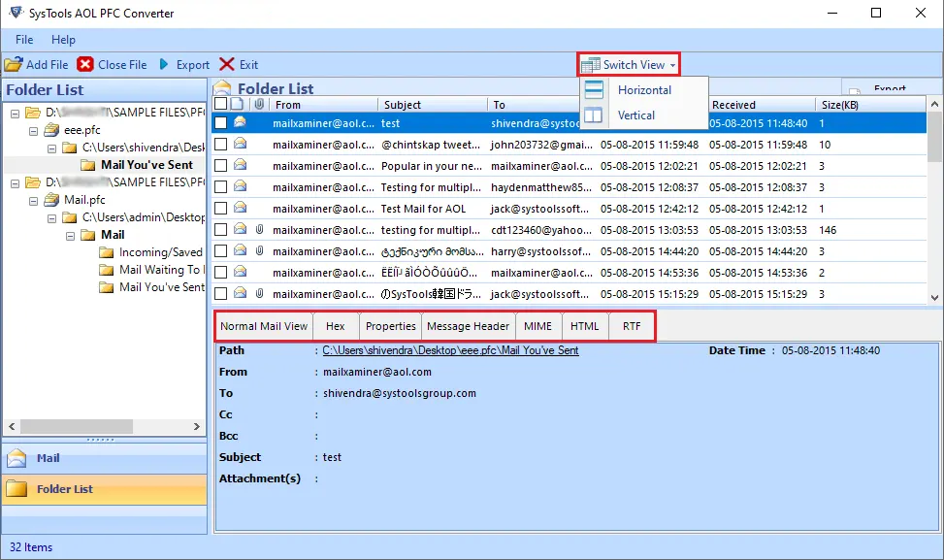Click attachment clip icon in column header

click(259, 104)
